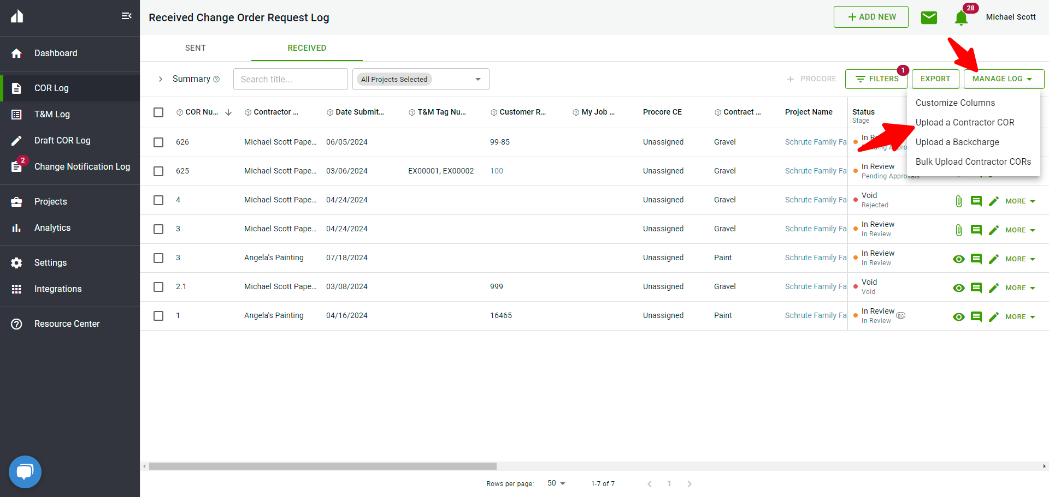Open the mail envelope icon
Screen dimensions: 1049x497
point(929,17)
